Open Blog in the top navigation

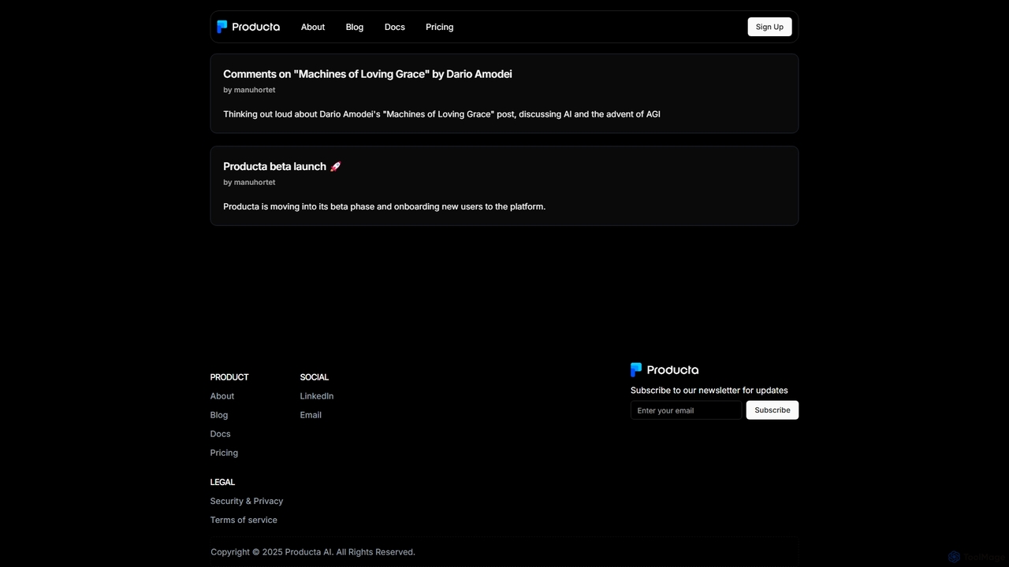[x=355, y=27]
